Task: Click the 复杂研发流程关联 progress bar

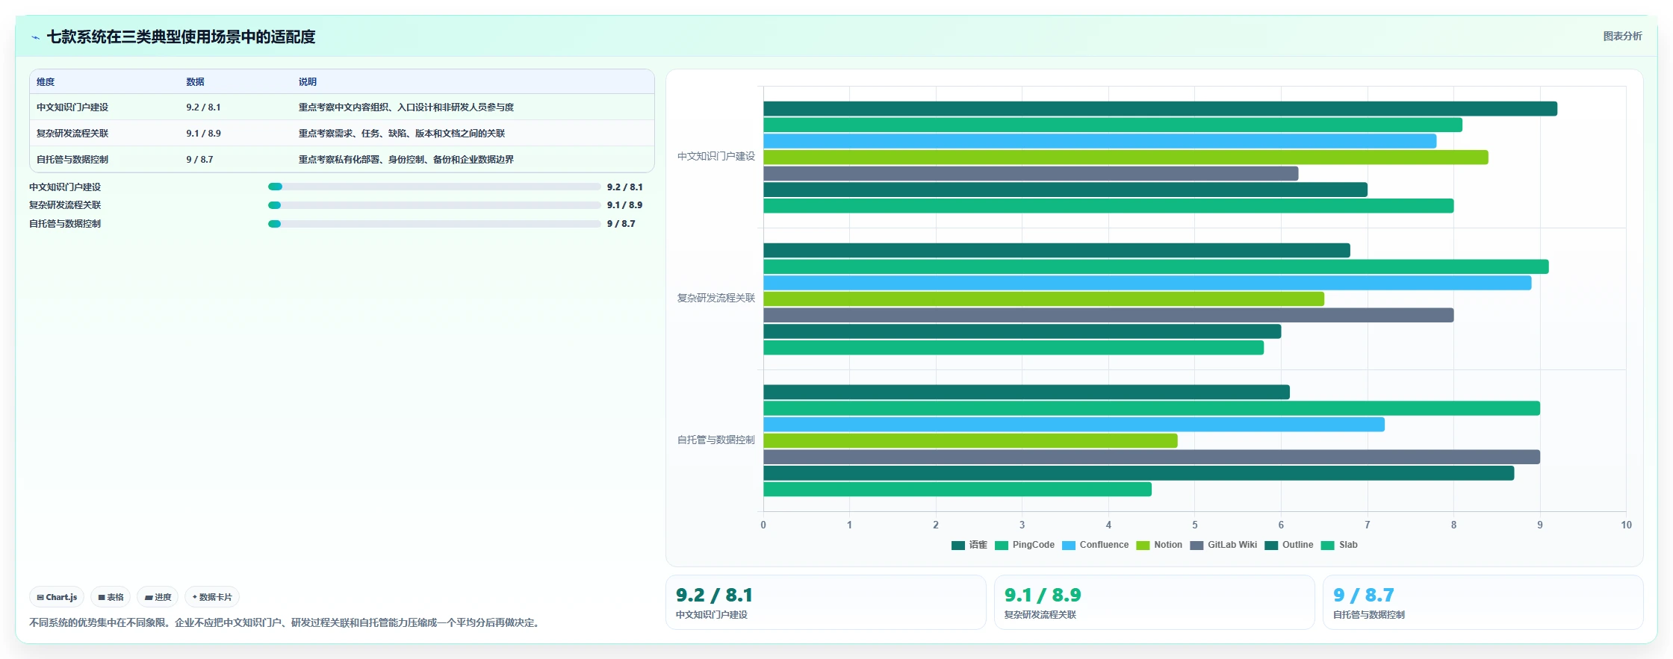Action: tap(434, 205)
